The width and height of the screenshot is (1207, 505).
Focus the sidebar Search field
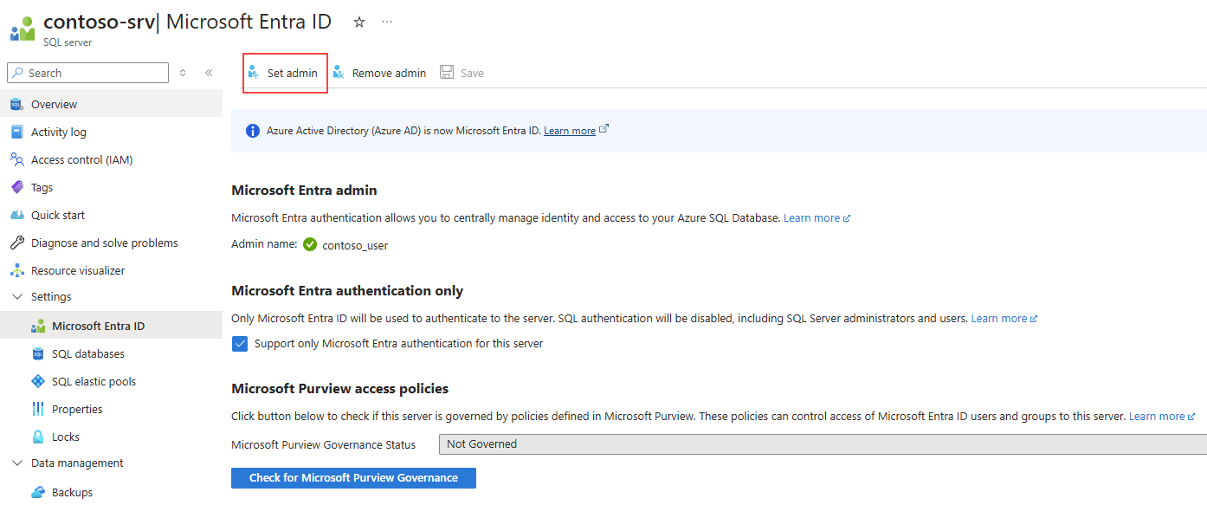click(x=87, y=73)
